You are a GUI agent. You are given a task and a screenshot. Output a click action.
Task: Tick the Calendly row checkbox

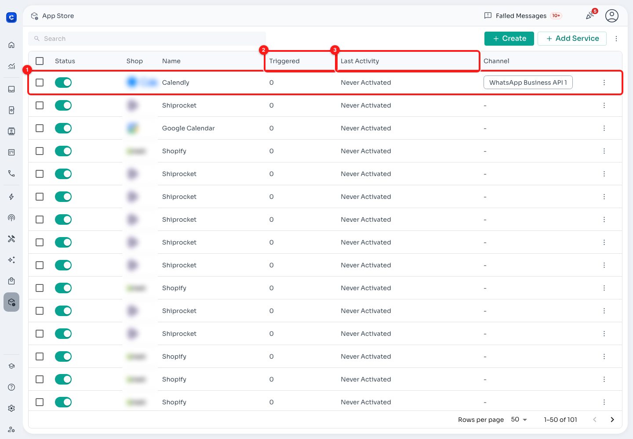(40, 83)
